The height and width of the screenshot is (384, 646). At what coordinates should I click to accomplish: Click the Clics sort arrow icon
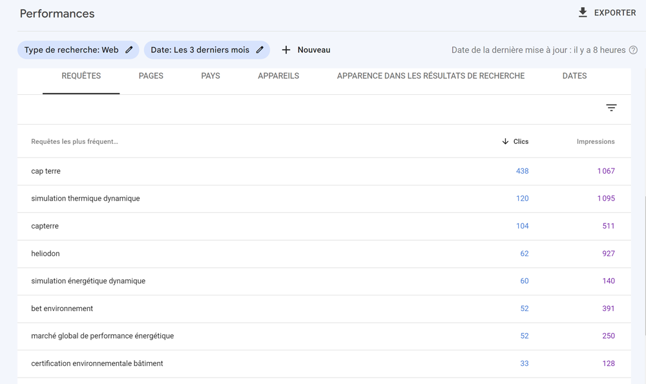505,141
